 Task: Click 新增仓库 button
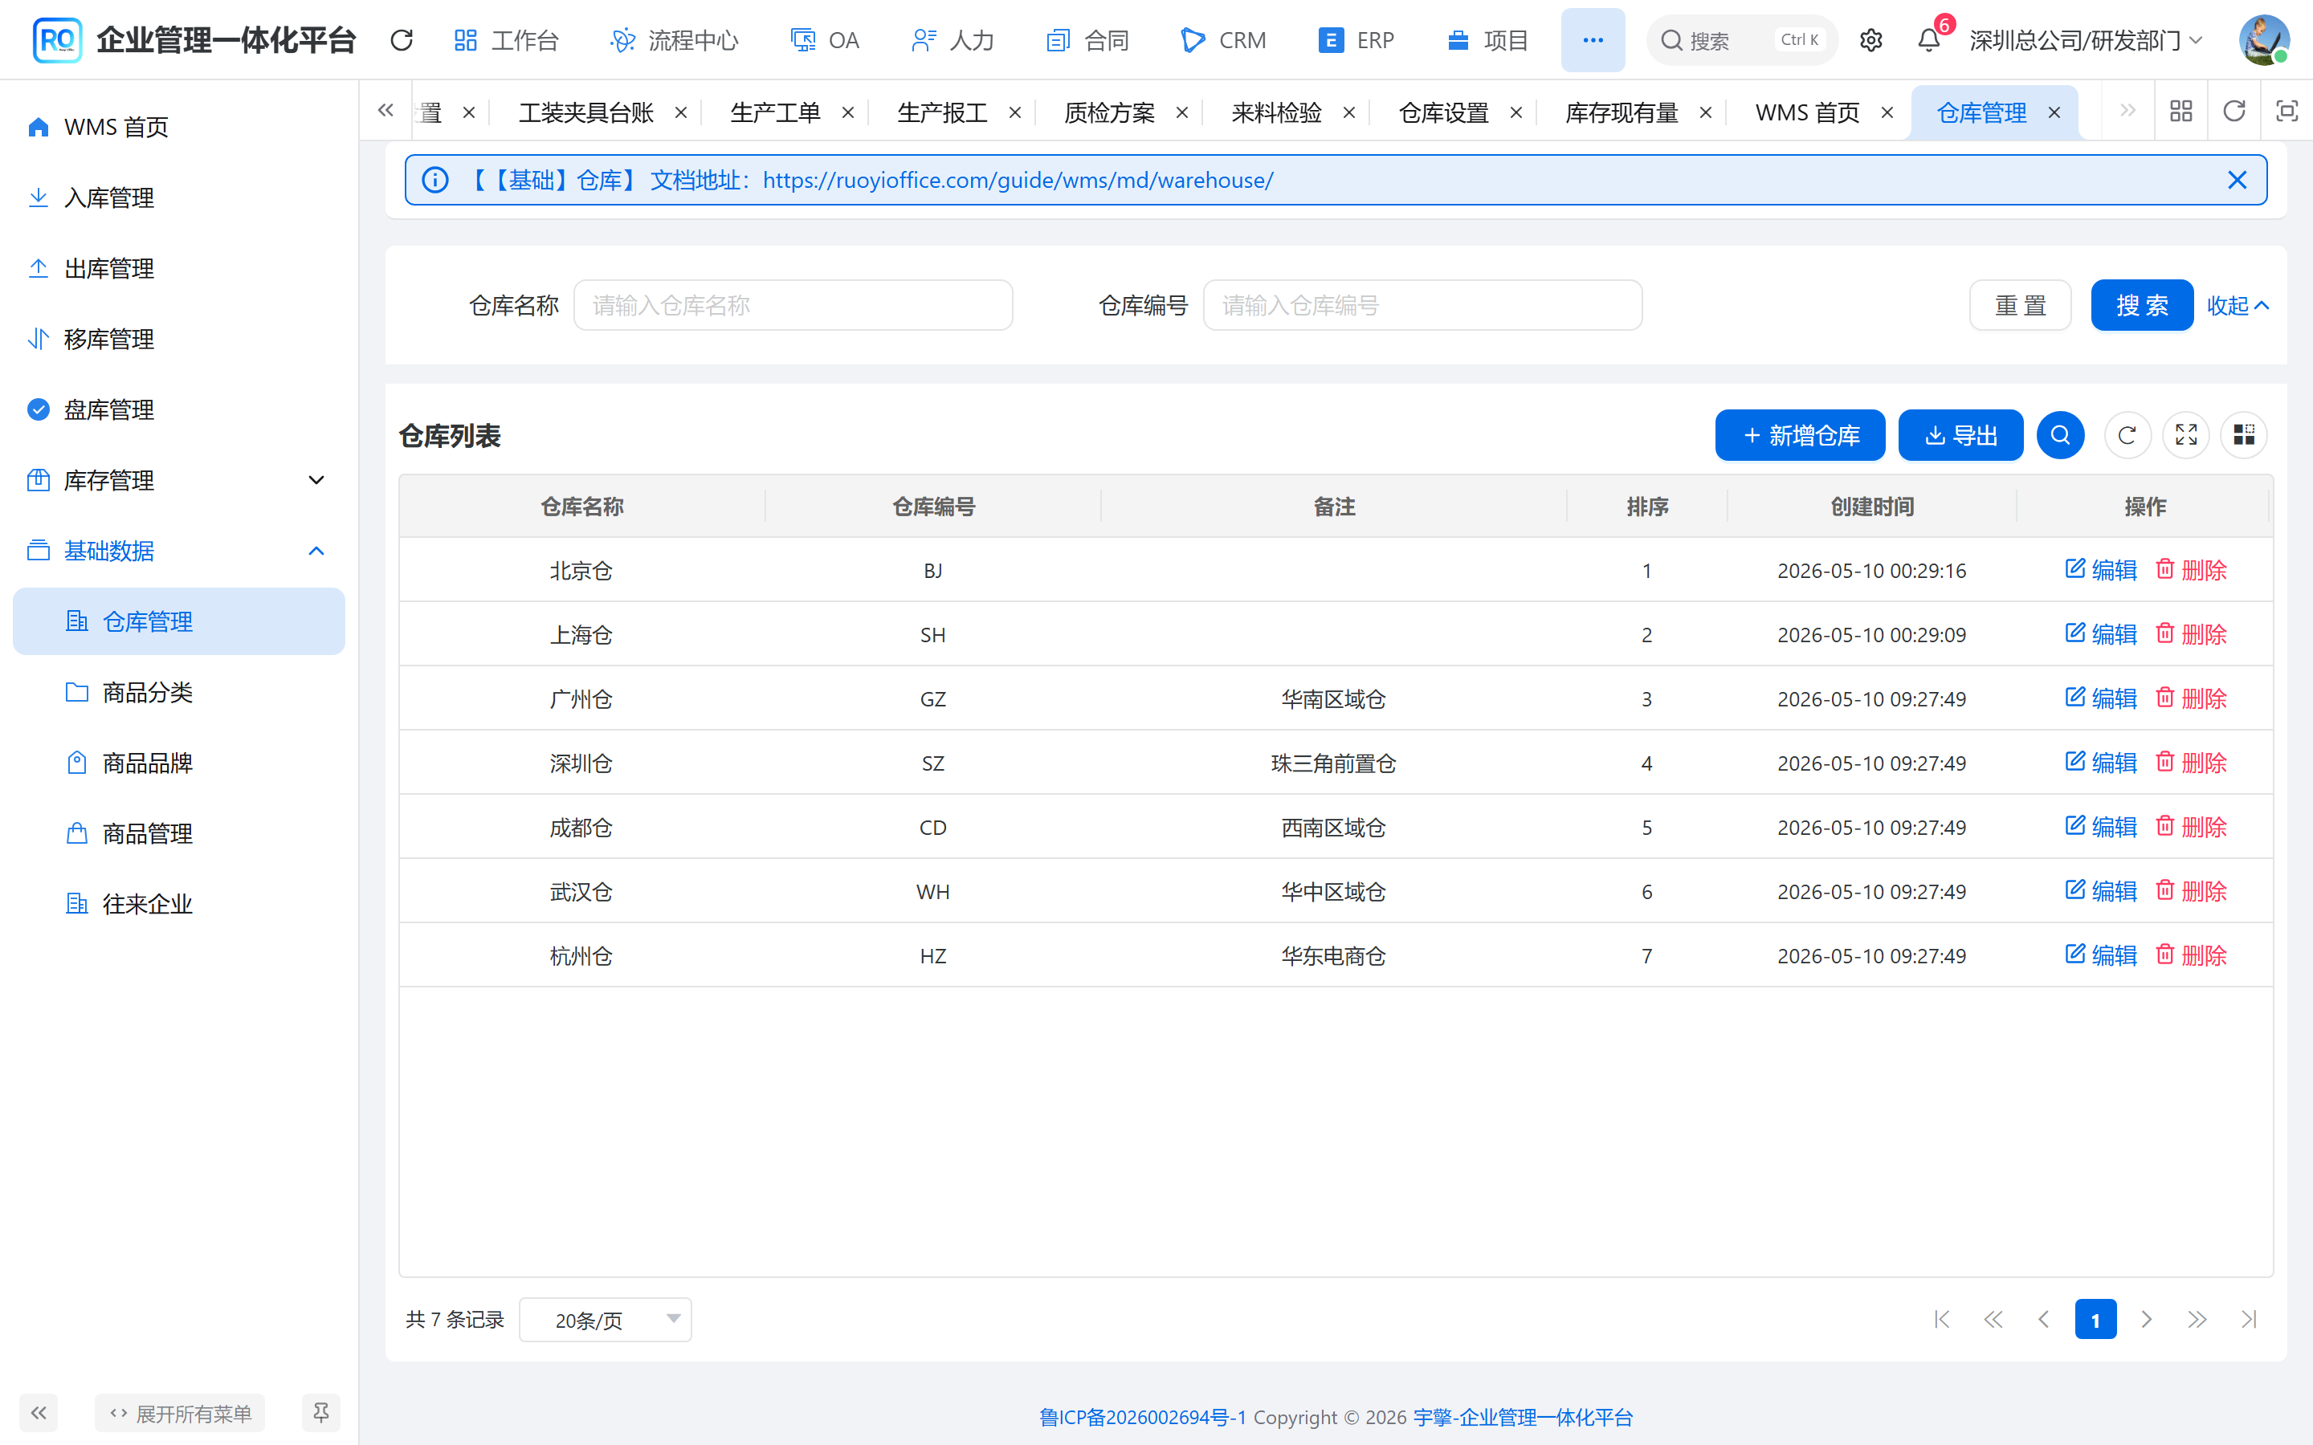tap(1800, 436)
